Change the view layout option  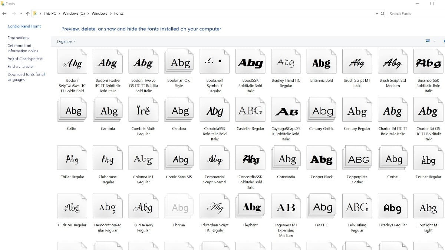click(428, 41)
